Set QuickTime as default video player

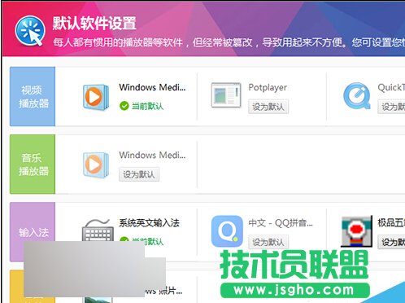(391, 107)
